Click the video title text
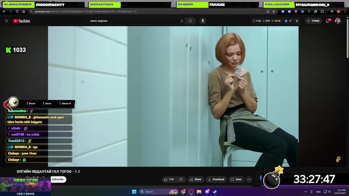 [48, 171]
